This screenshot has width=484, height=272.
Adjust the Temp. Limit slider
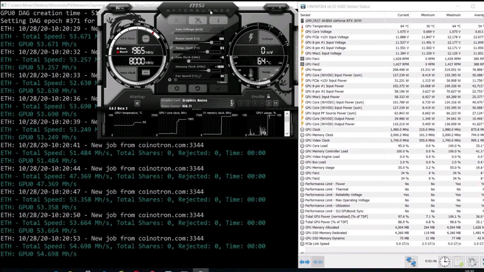[x=198, y=52]
